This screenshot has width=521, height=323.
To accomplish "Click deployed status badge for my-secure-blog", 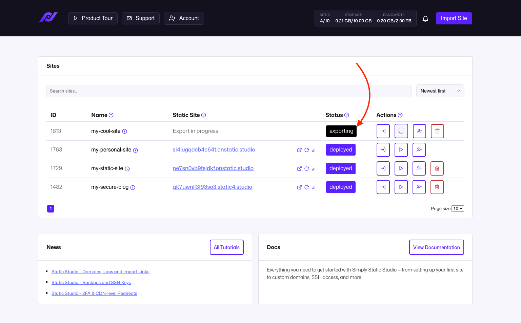I will pos(341,187).
